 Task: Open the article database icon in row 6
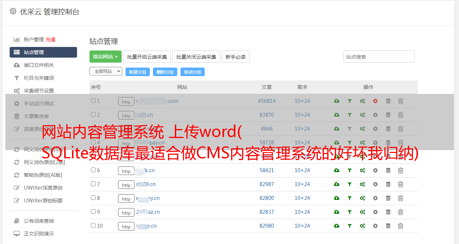[x=388, y=170]
